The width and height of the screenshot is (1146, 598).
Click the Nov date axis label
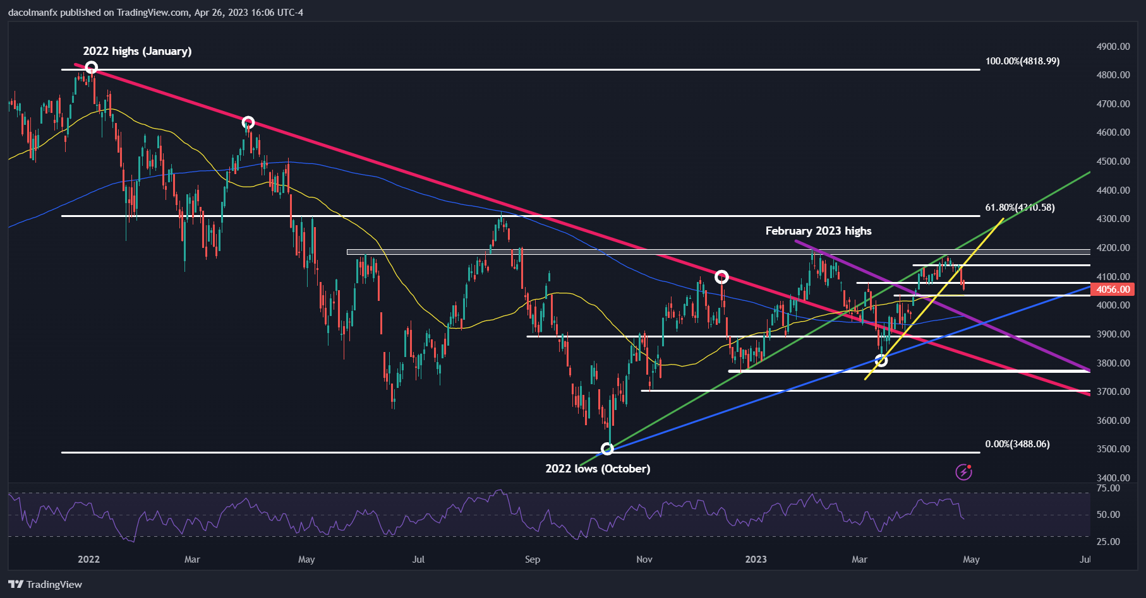(x=644, y=560)
